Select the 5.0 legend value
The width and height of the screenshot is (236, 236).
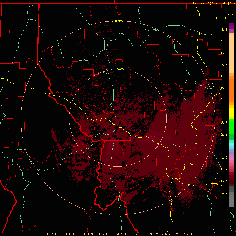click(224, 99)
